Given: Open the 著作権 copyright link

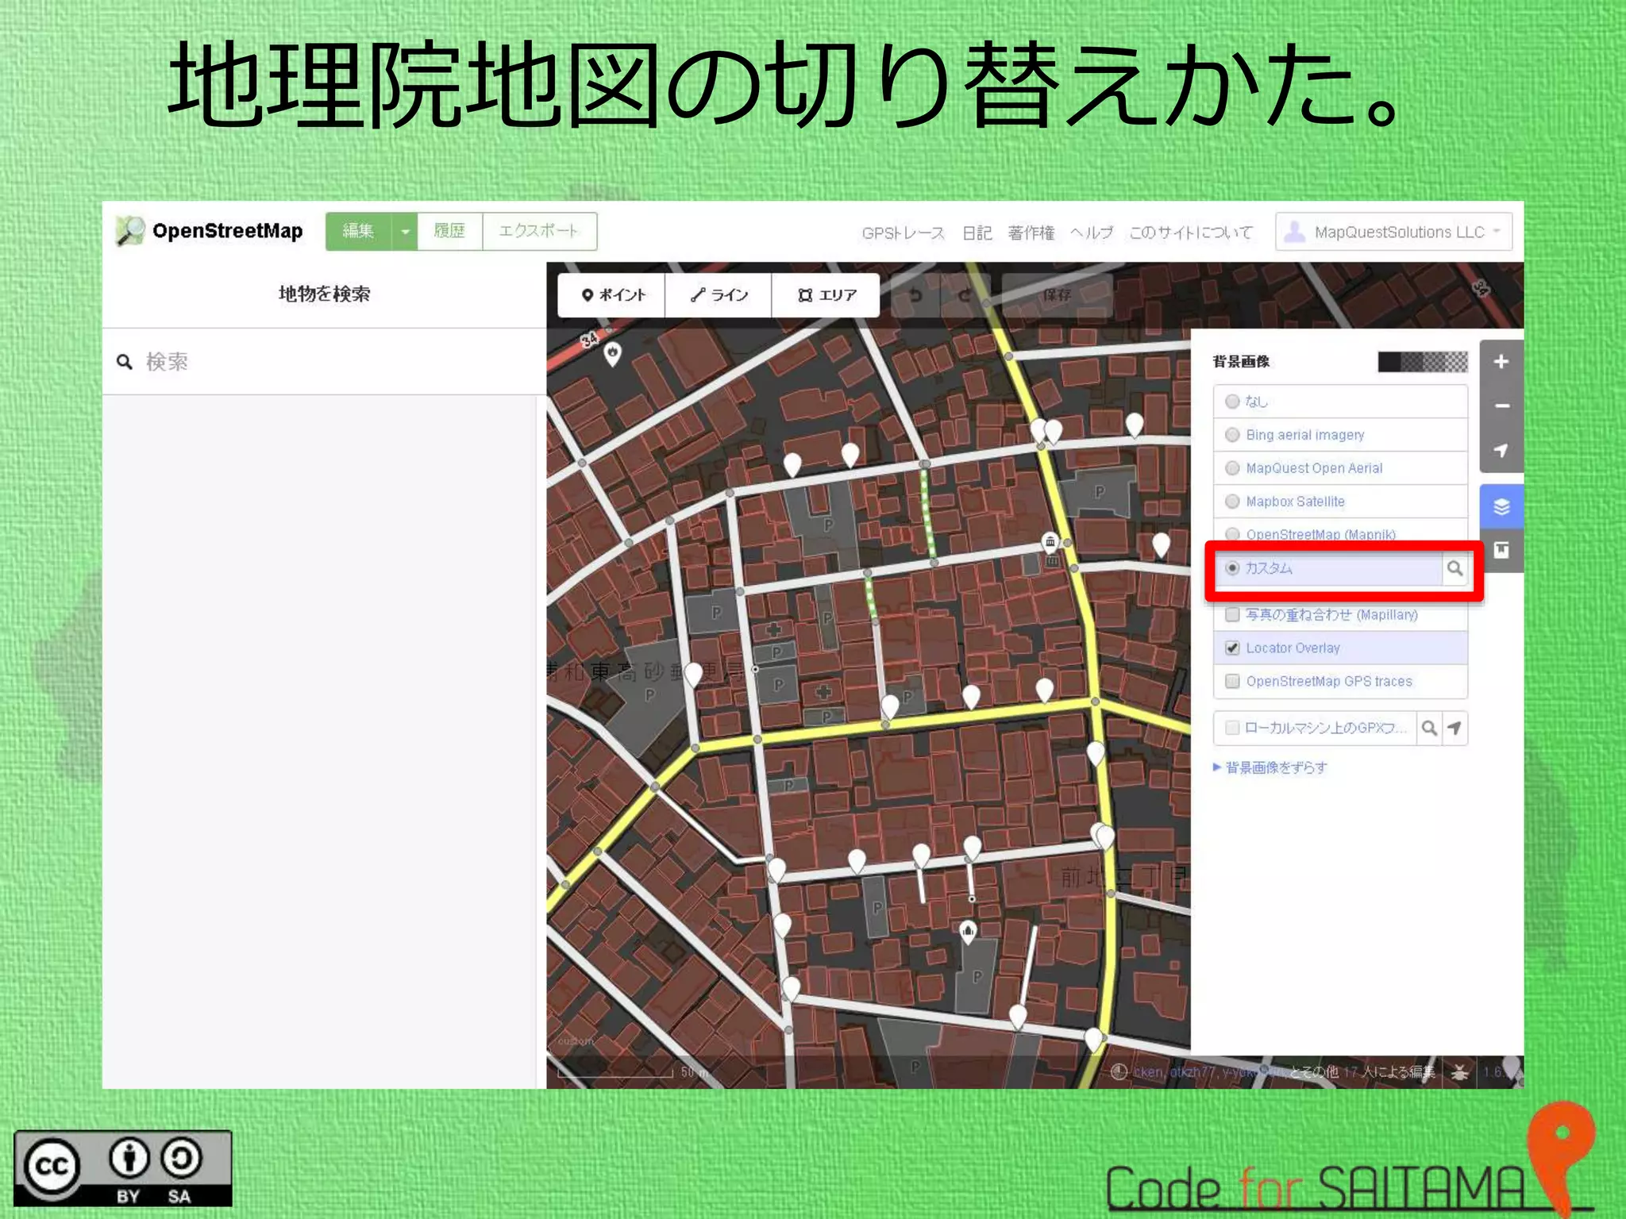Looking at the screenshot, I should tap(1031, 233).
